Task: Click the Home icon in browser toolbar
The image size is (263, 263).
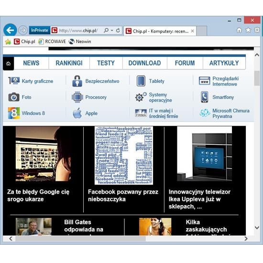Action: pos(240,30)
